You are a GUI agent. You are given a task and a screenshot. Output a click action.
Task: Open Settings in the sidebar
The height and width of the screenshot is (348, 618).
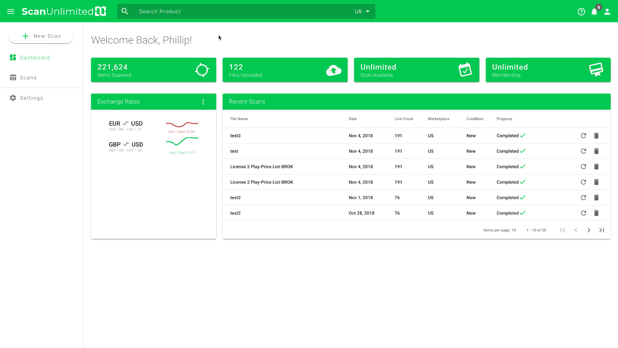coord(31,98)
